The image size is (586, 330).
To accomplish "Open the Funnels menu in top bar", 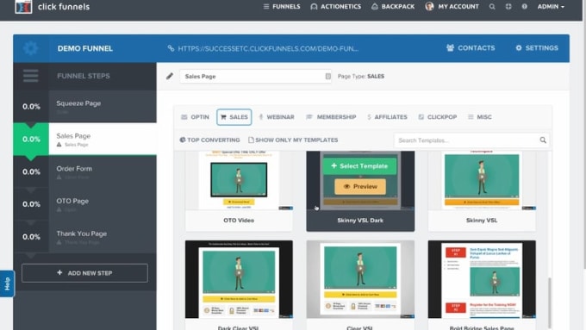I will pyautogui.click(x=282, y=6).
